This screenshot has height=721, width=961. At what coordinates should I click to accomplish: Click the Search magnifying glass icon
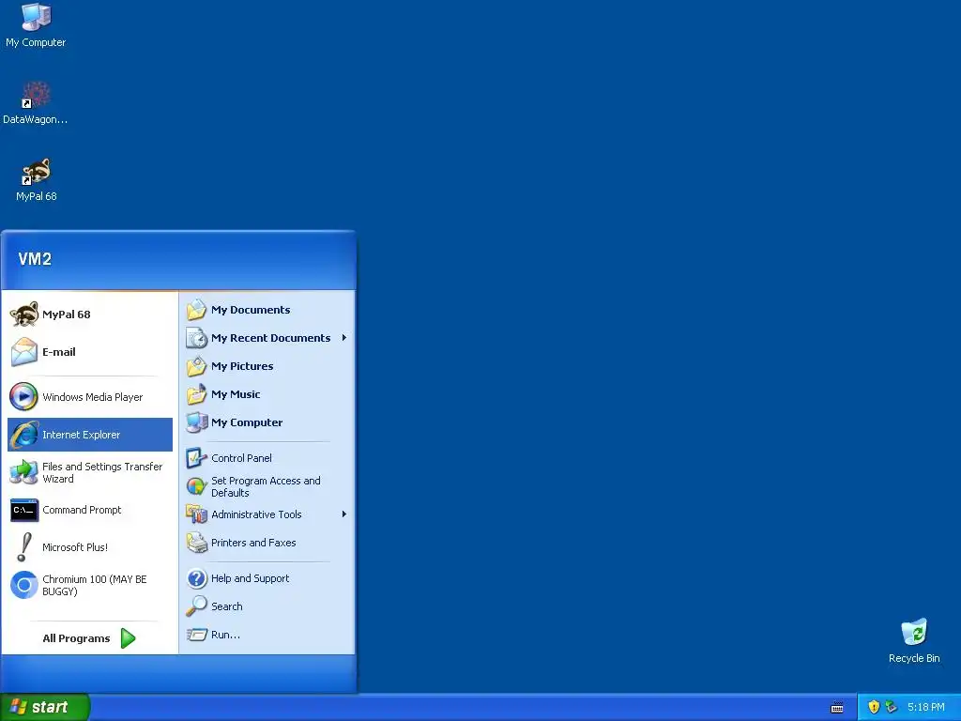click(x=196, y=606)
